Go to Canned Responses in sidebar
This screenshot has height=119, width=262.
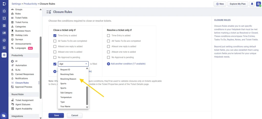[25, 74]
